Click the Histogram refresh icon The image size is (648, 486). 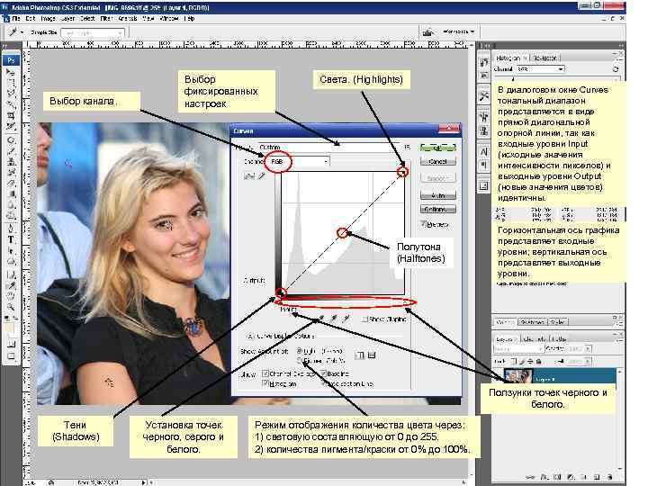click(x=616, y=69)
